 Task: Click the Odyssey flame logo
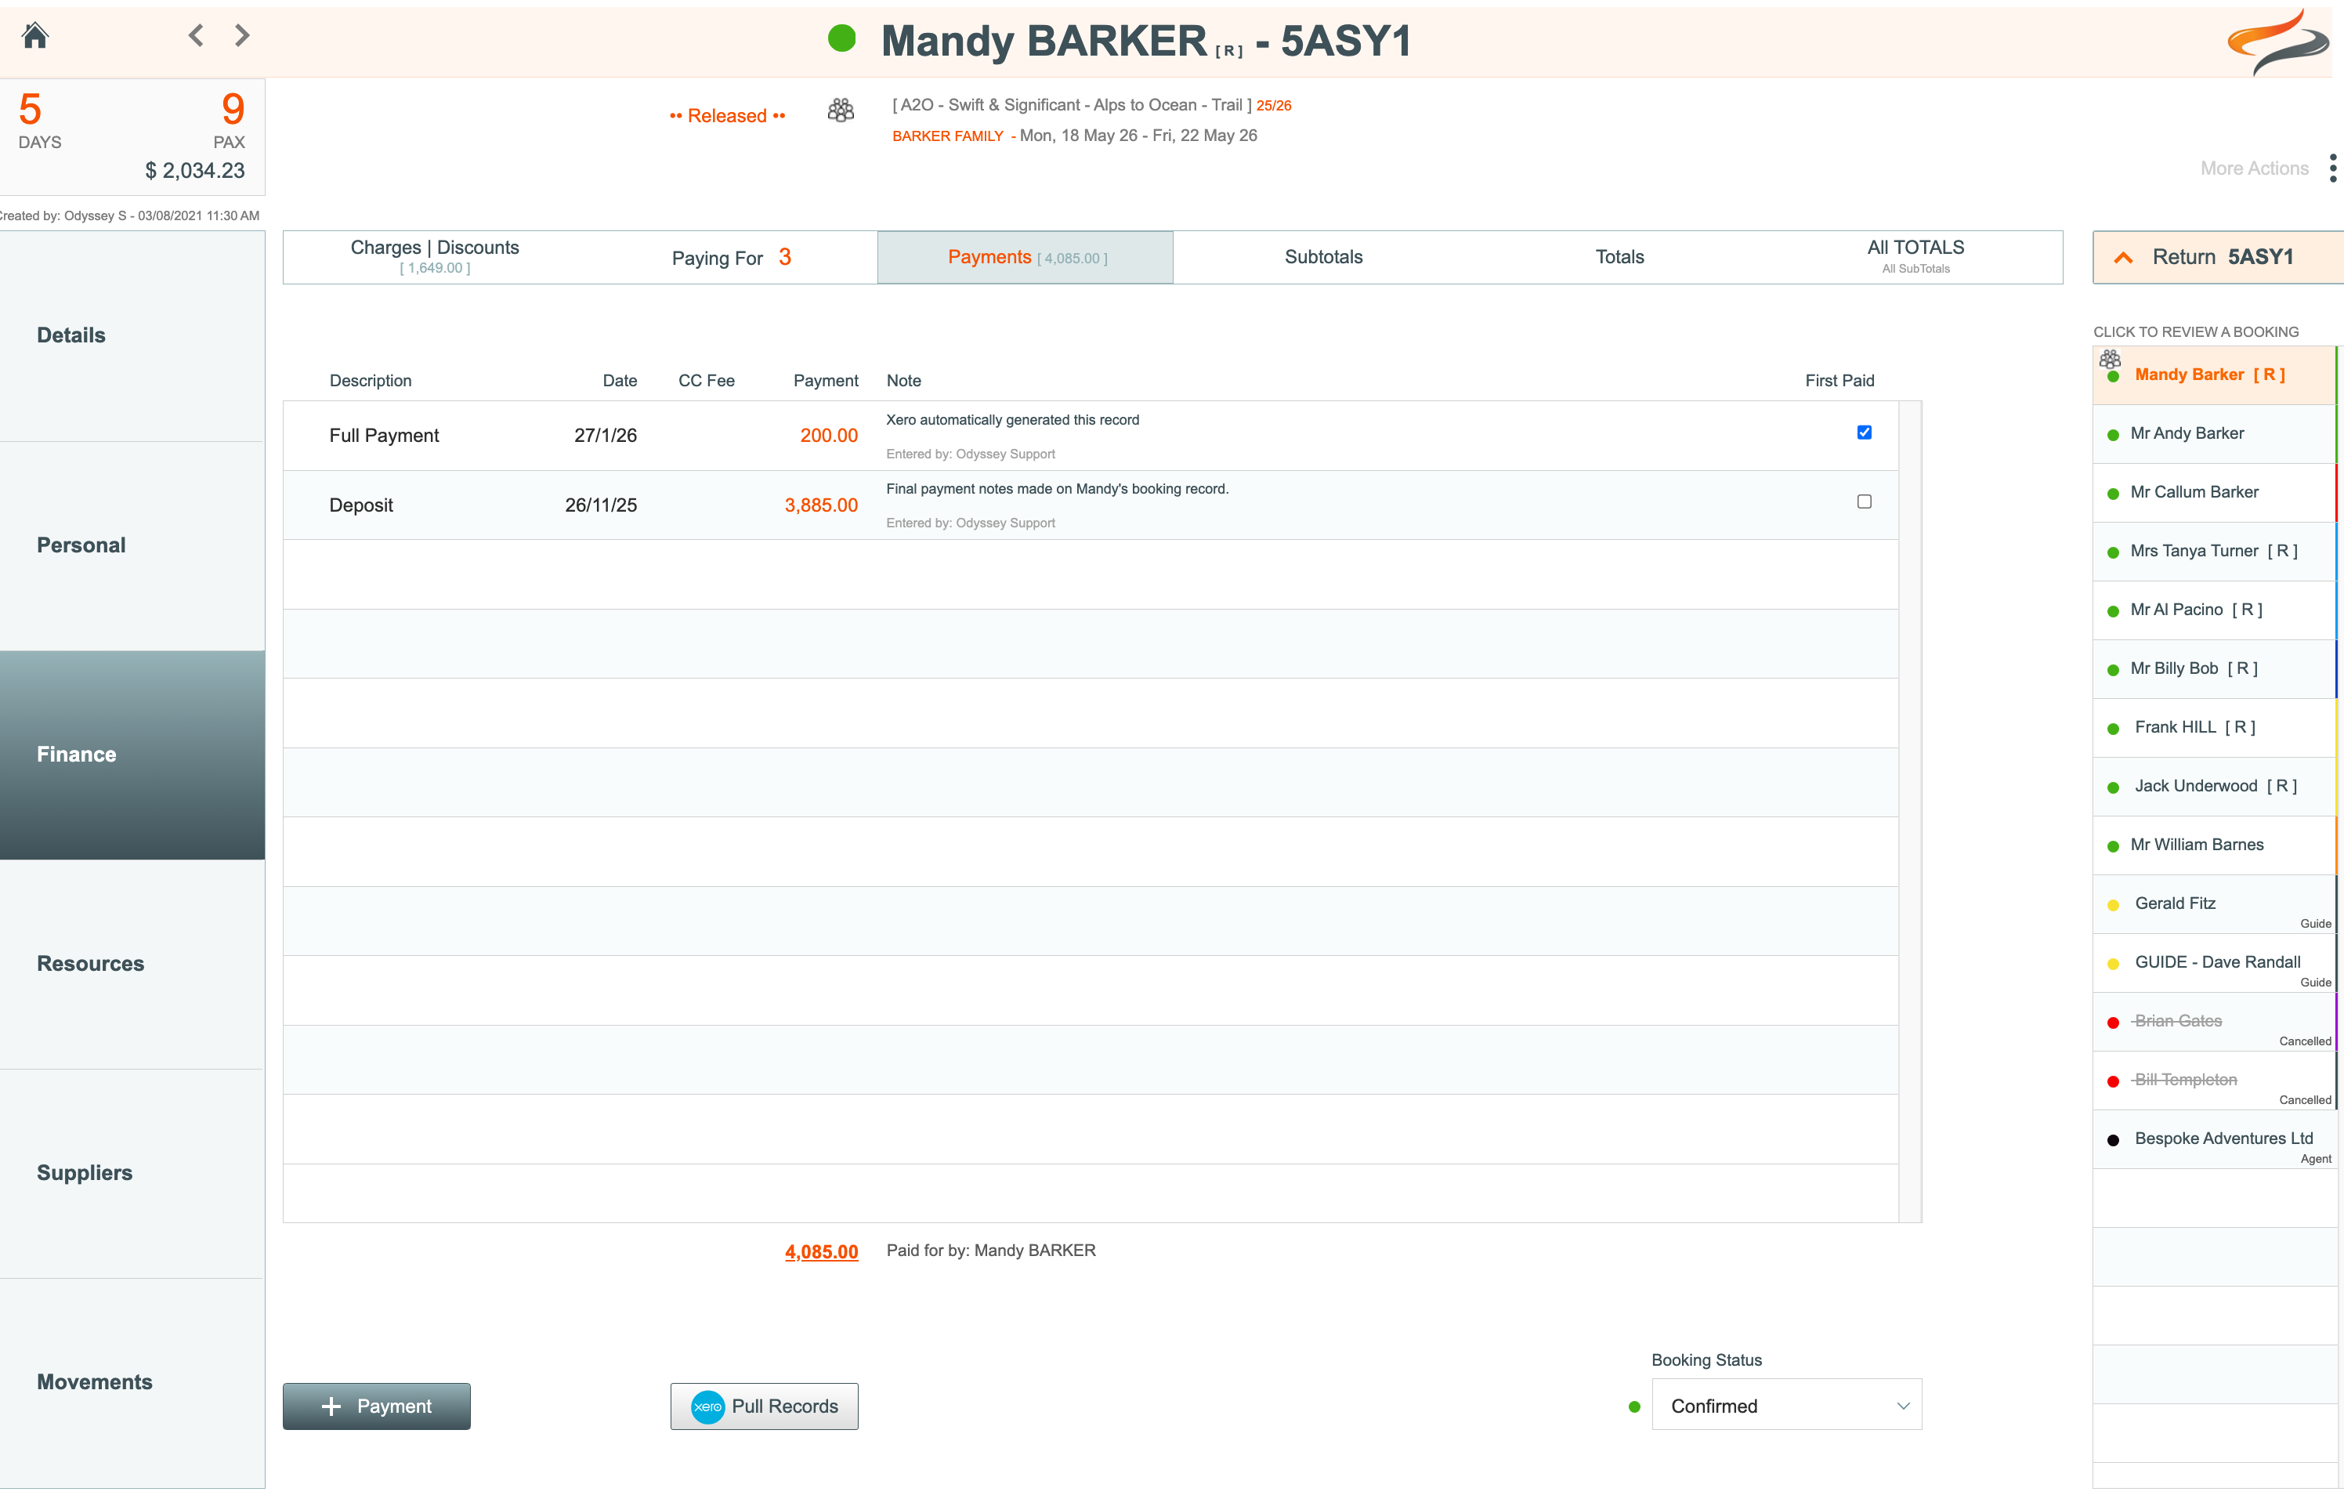point(2277,42)
